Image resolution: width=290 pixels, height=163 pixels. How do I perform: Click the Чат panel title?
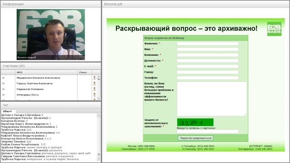click(x=5, y=105)
